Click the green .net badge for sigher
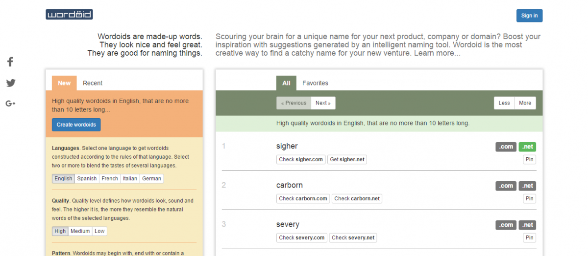588x256 pixels. point(528,147)
